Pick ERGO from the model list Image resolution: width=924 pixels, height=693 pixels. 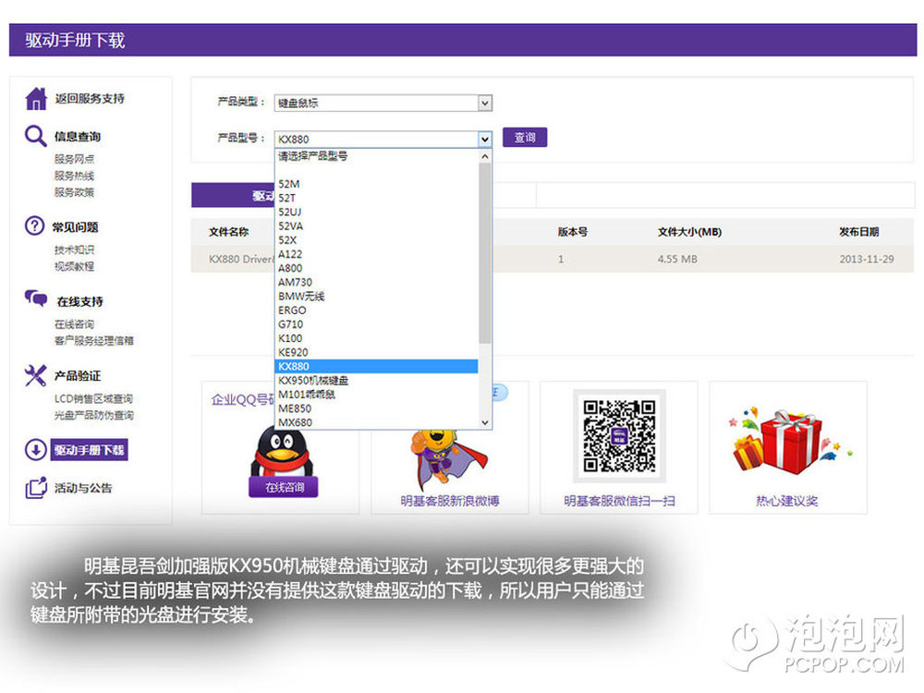pyautogui.click(x=377, y=310)
